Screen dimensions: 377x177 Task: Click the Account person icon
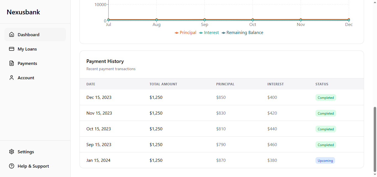[12, 78]
